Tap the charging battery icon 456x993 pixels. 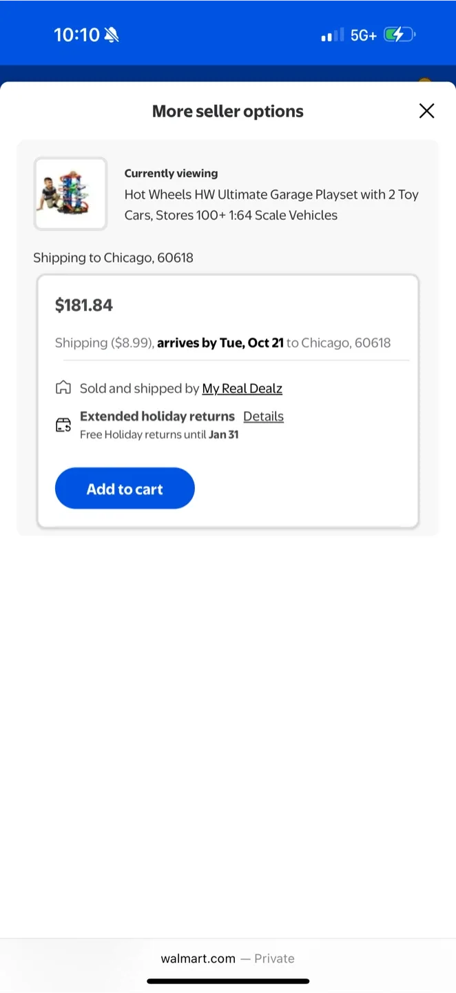tap(400, 34)
